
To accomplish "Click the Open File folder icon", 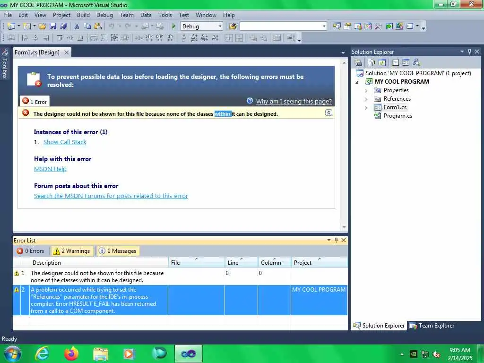I will 43,26.
